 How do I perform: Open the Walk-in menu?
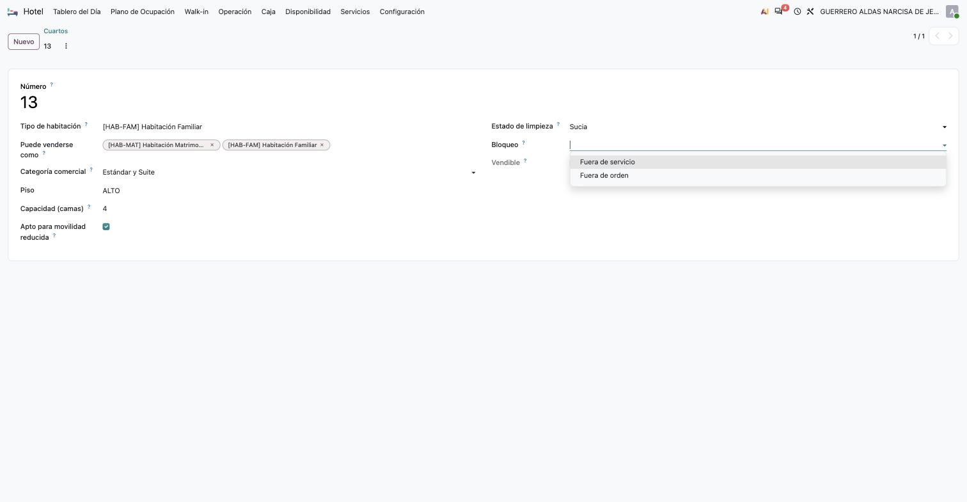196,12
